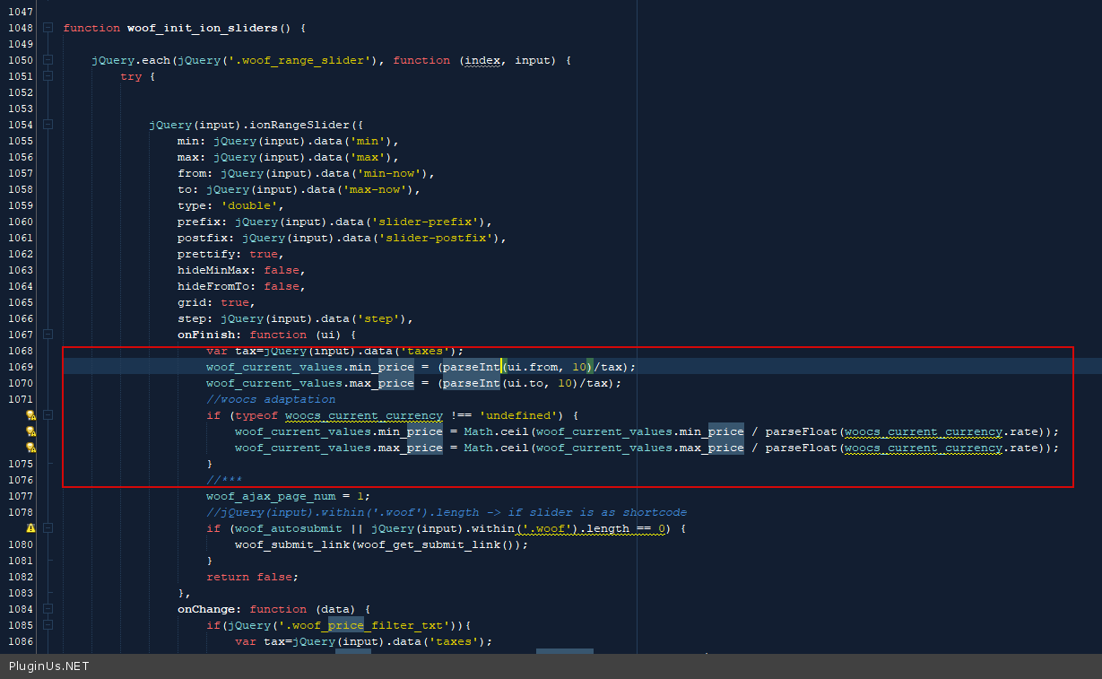Fold the try block at line 1051

pyautogui.click(x=48, y=76)
